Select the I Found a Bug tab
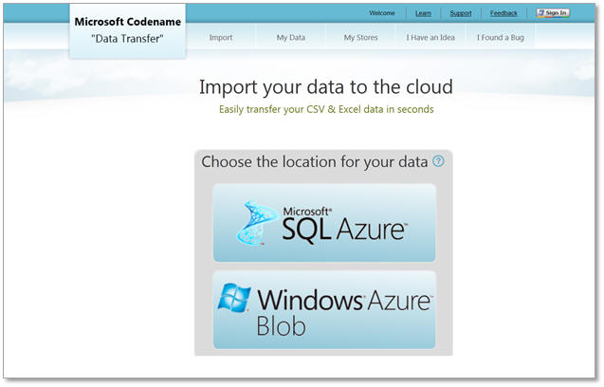The height and width of the screenshot is (387, 604). 501,37
